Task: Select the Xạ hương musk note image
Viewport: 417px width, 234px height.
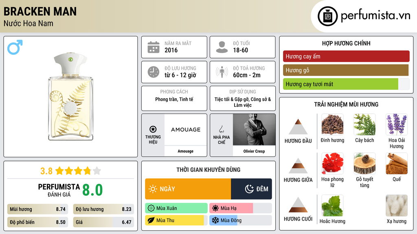Action: [397, 206]
